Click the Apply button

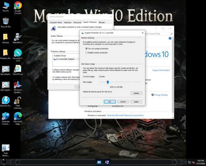click(x=136, y=102)
